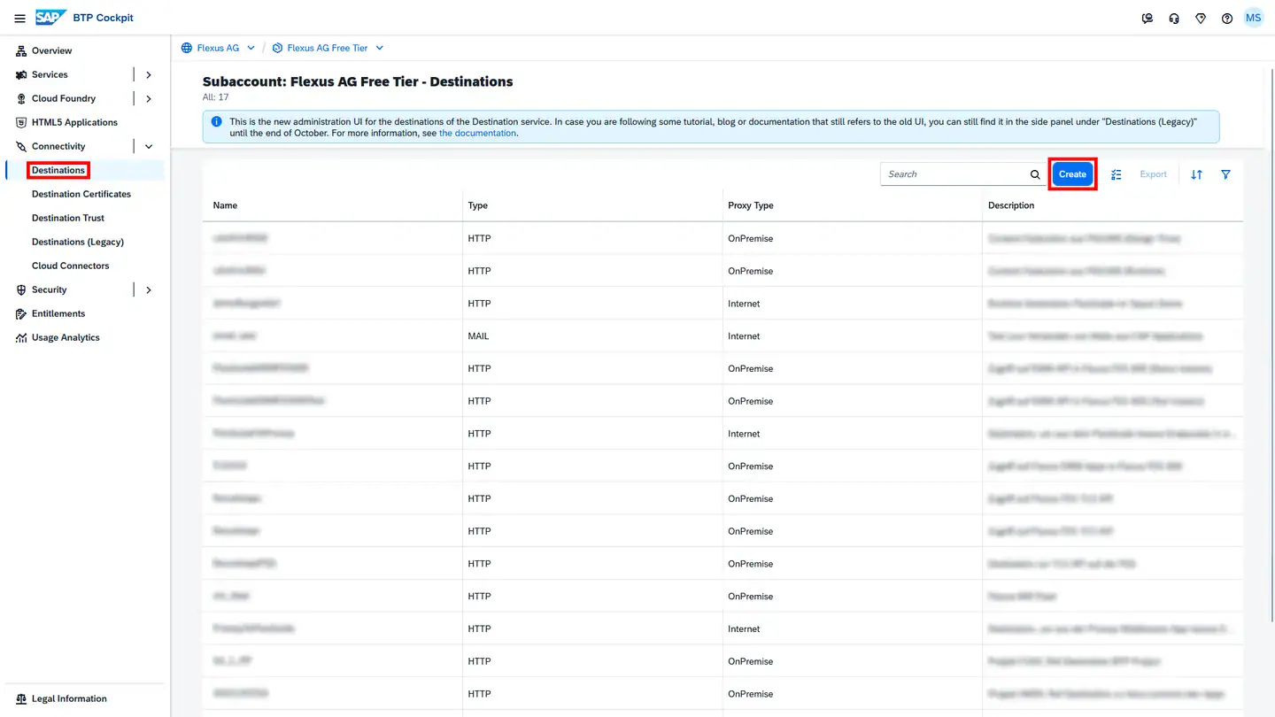1275x717 pixels.
Task: Click the multi-select mode list icon
Action: [x=1117, y=174]
